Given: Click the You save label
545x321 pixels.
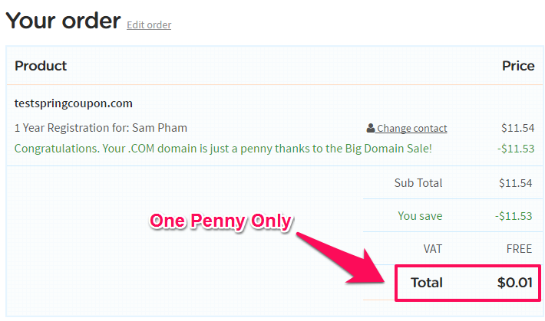Looking at the screenshot, I should point(420,216).
